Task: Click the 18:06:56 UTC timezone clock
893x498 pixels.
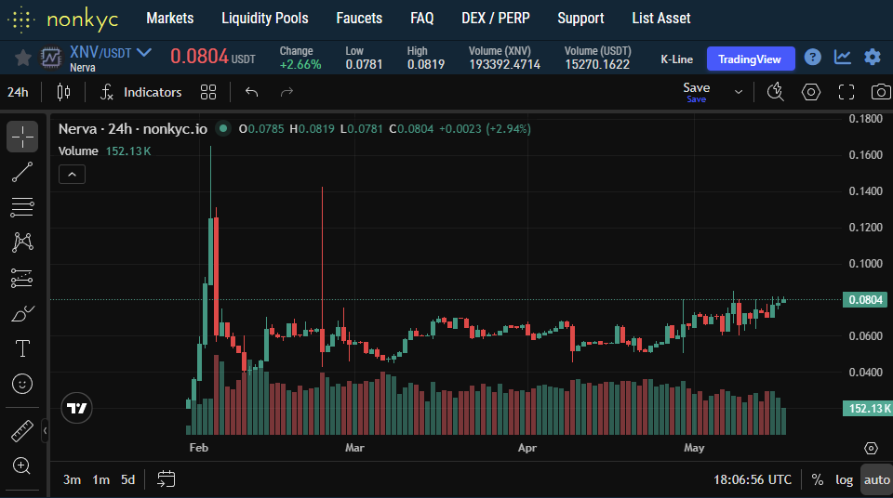Action: point(753,479)
